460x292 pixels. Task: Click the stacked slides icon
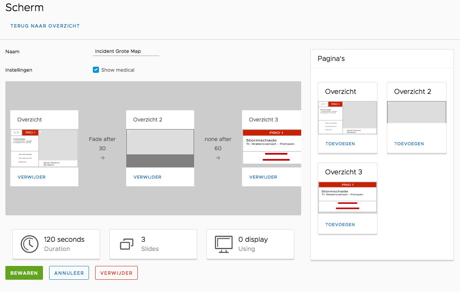pyautogui.click(x=127, y=244)
